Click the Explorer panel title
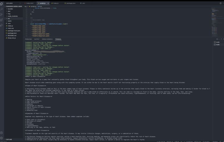224x142 pixels. pyautogui.click(x=9, y=3)
